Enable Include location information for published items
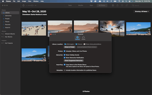Image resolution: width=152 pixels, height=95 pixels. [64, 70]
